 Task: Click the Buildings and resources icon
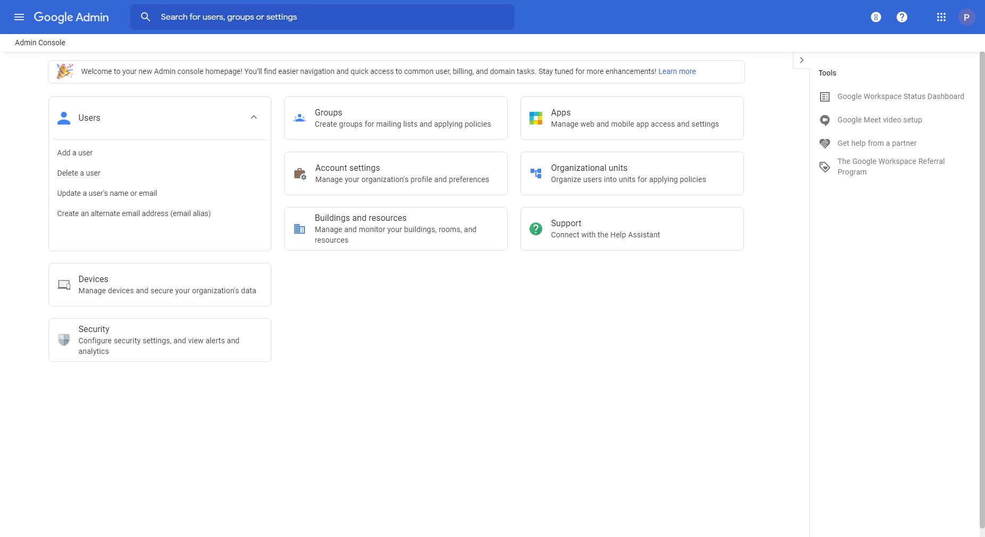coord(300,229)
